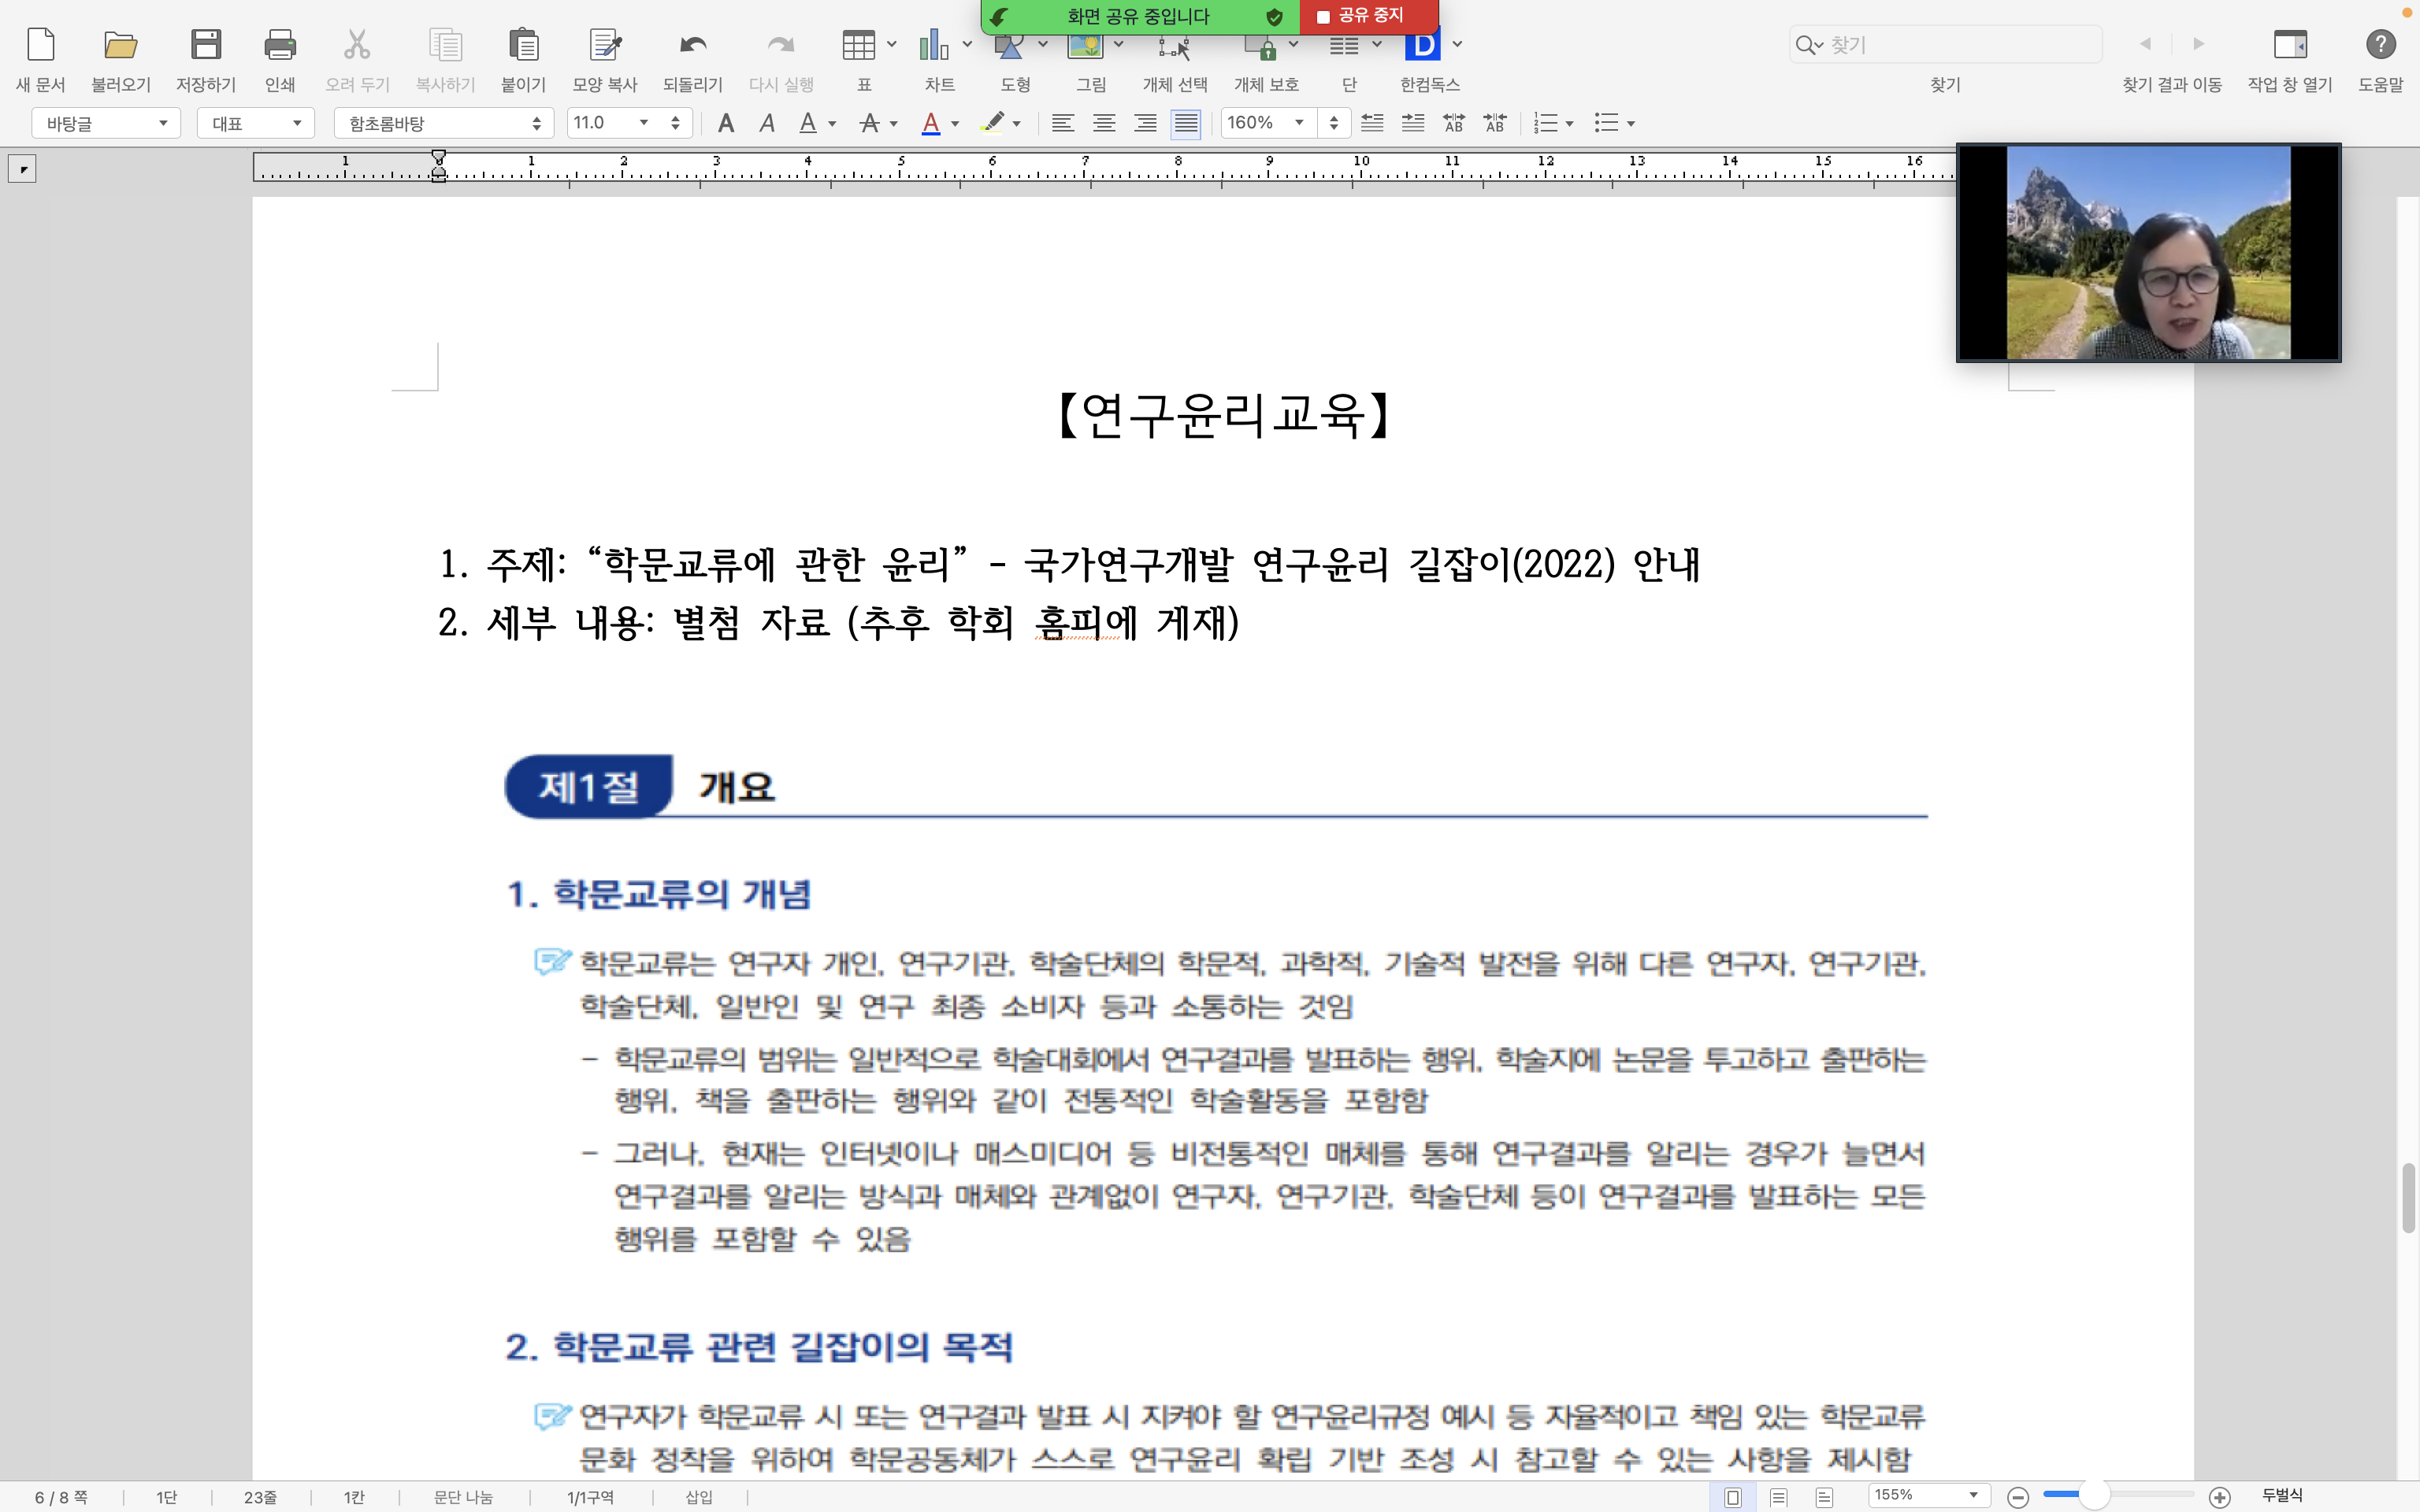Apply underline with the underlined A icon
This screenshot has width=2420, height=1512.
click(808, 123)
